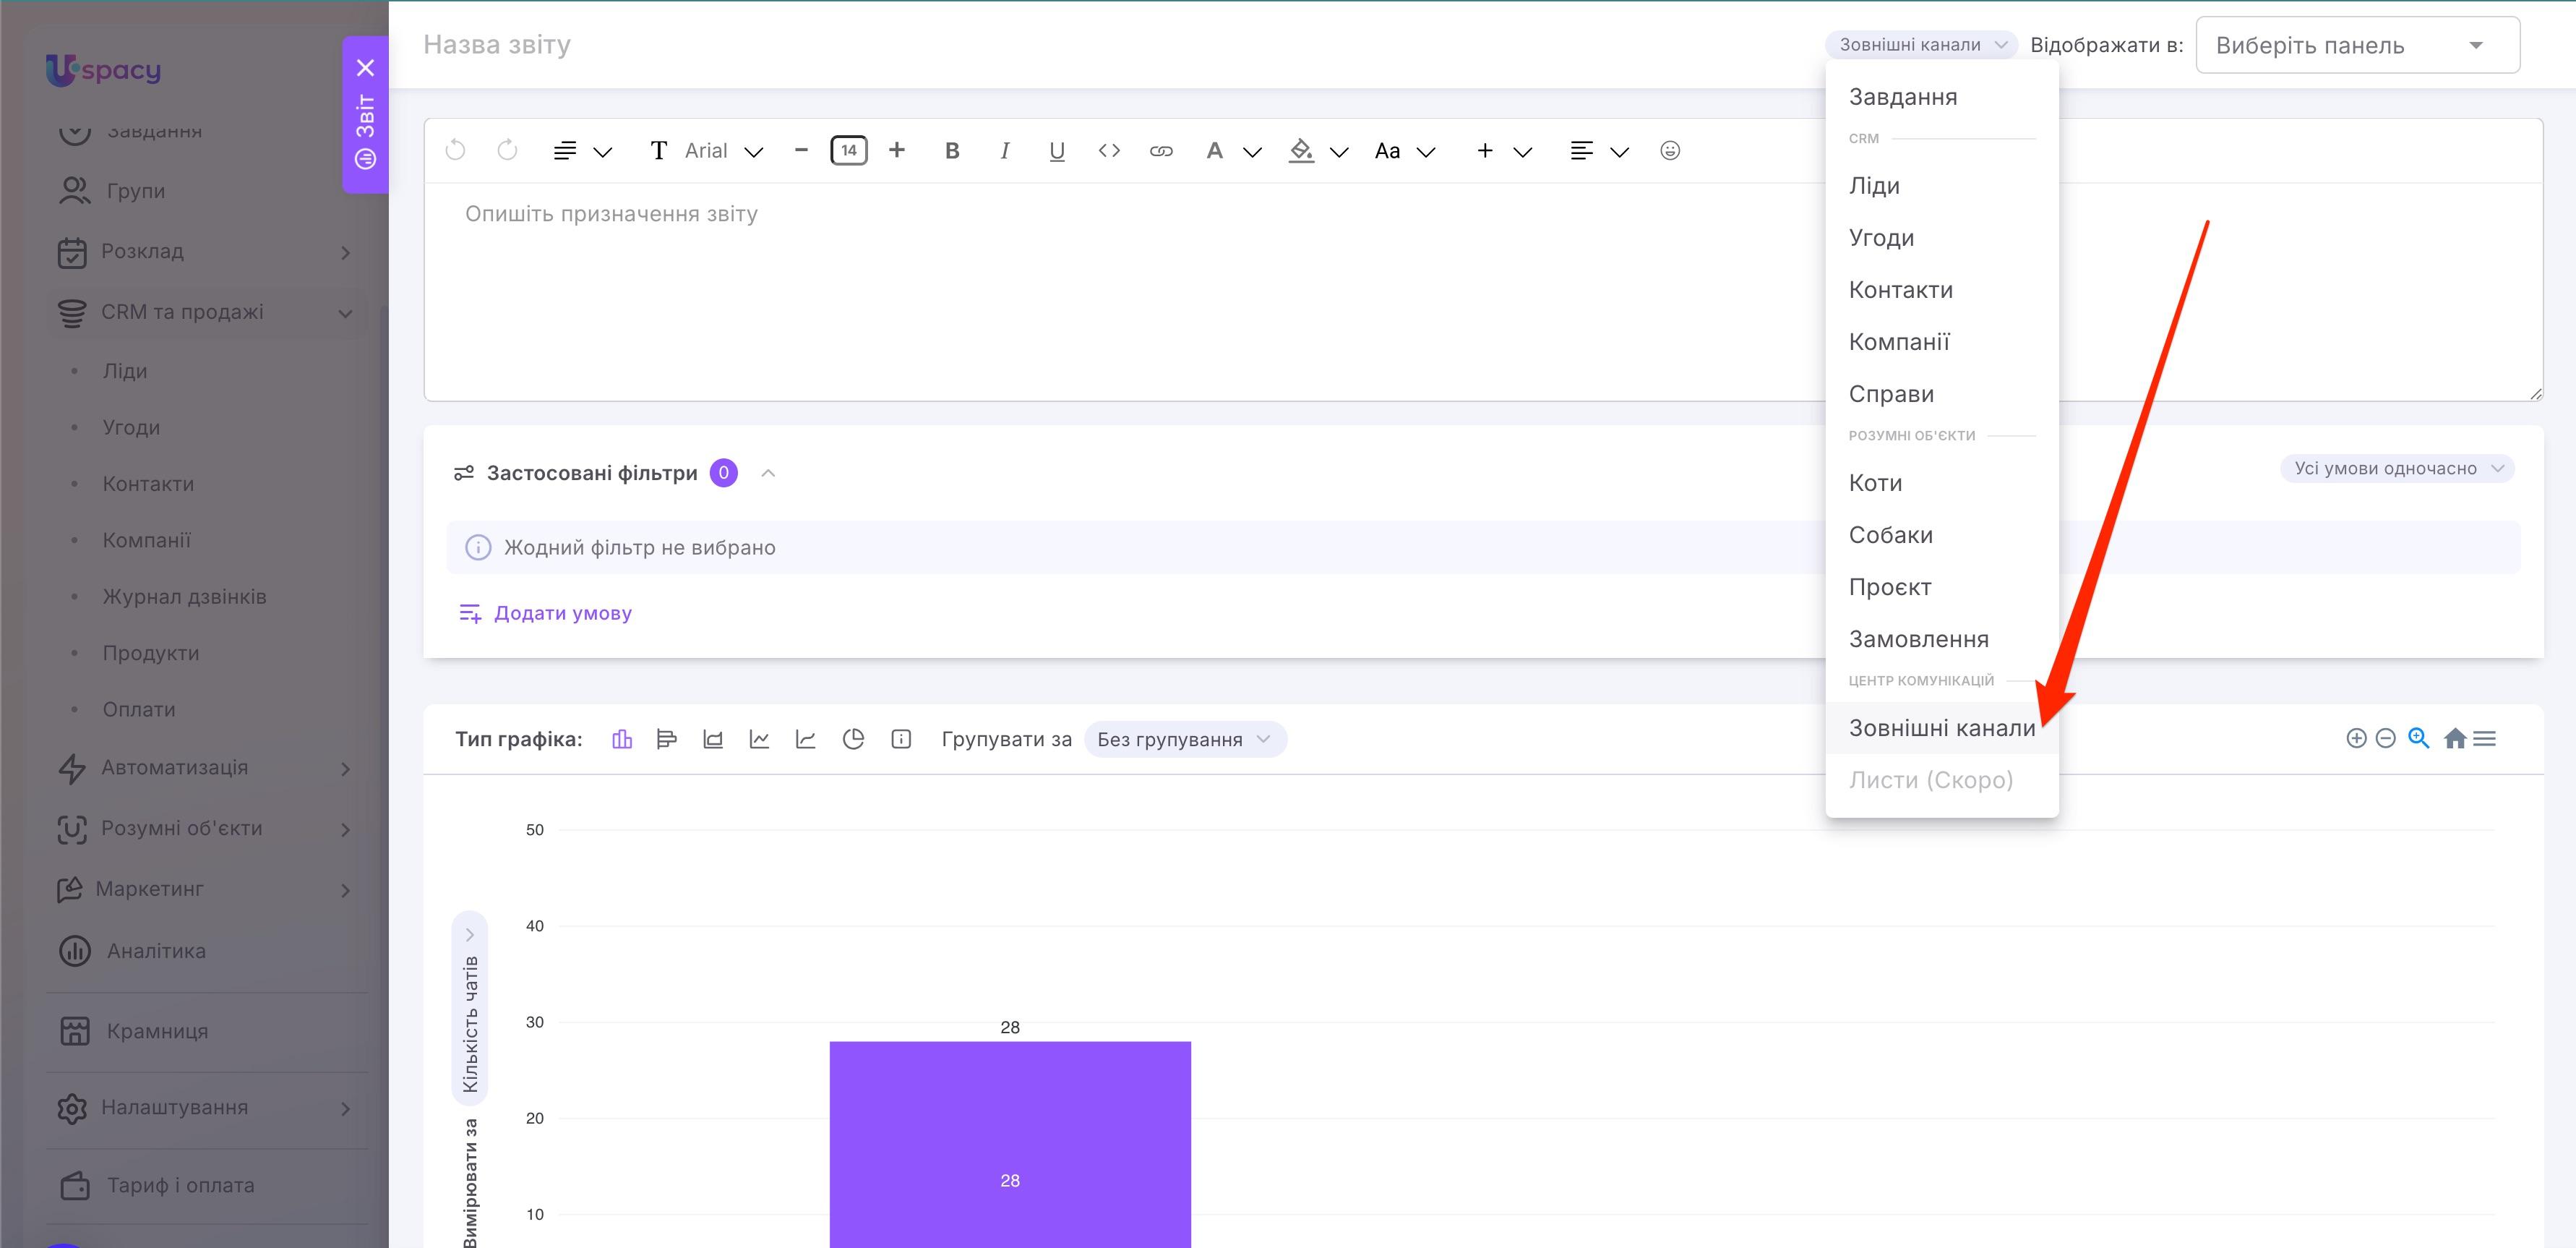Close the report panel with X
The height and width of the screenshot is (1248, 2576).
[x=366, y=68]
